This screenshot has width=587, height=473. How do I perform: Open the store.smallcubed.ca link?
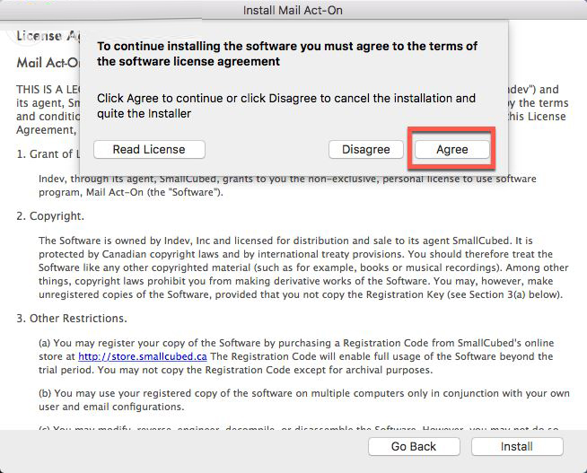coord(142,356)
